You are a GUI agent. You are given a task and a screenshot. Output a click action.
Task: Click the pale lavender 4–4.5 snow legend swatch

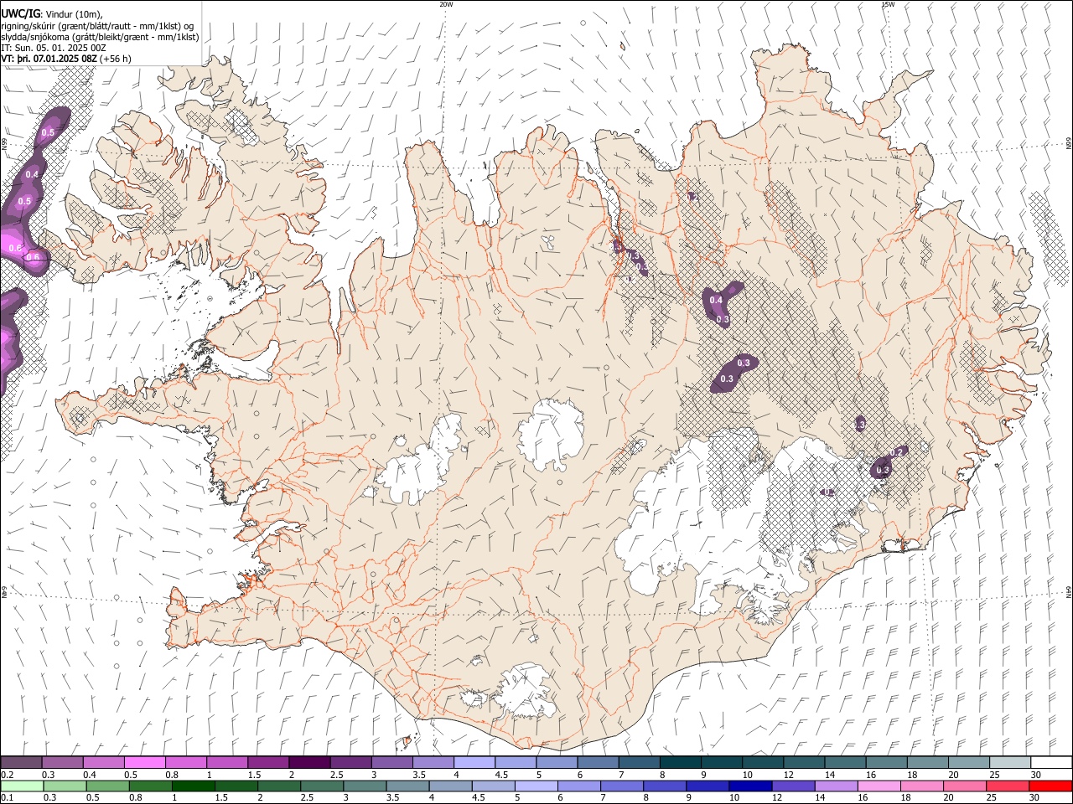474,763
